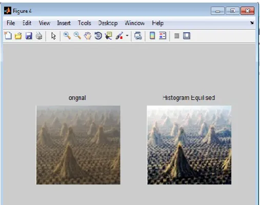The width and height of the screenshot is (260, 205).
Task: Choose the Rotate 3D tool
Action: pos(98,36)
